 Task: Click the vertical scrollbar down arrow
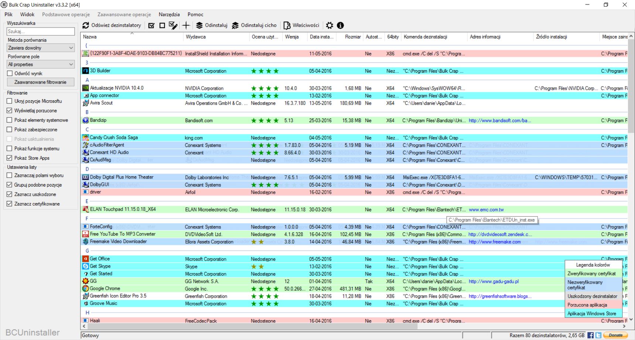(x=631, y=320)
